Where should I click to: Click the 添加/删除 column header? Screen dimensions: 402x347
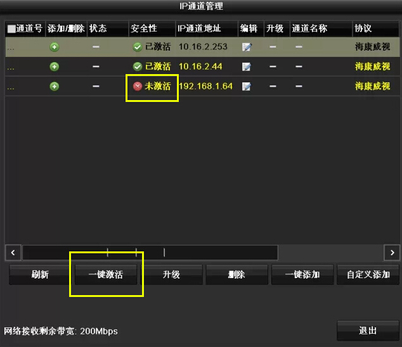pyautogui.click(x=66, y=28)
